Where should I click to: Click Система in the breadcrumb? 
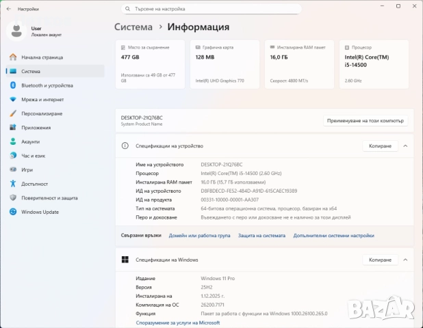tap(133, 27)
